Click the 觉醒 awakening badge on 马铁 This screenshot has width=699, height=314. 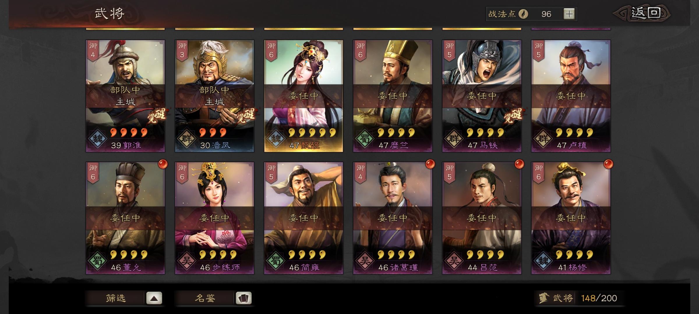tap(513, 116)
